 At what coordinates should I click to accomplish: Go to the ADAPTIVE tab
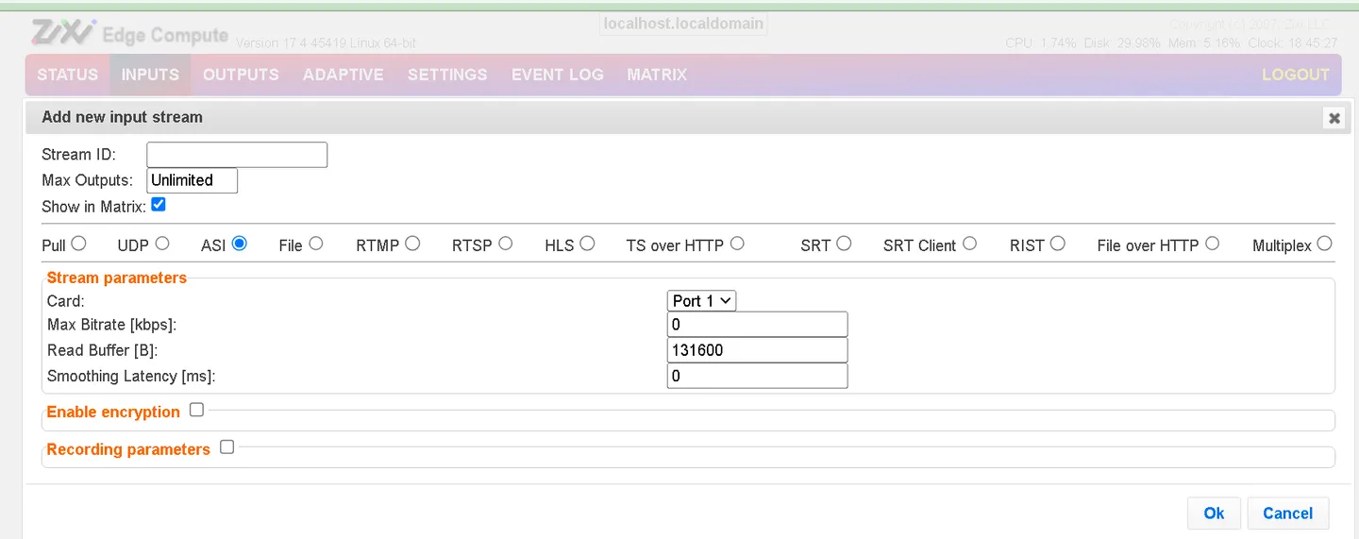coord(343,75)
